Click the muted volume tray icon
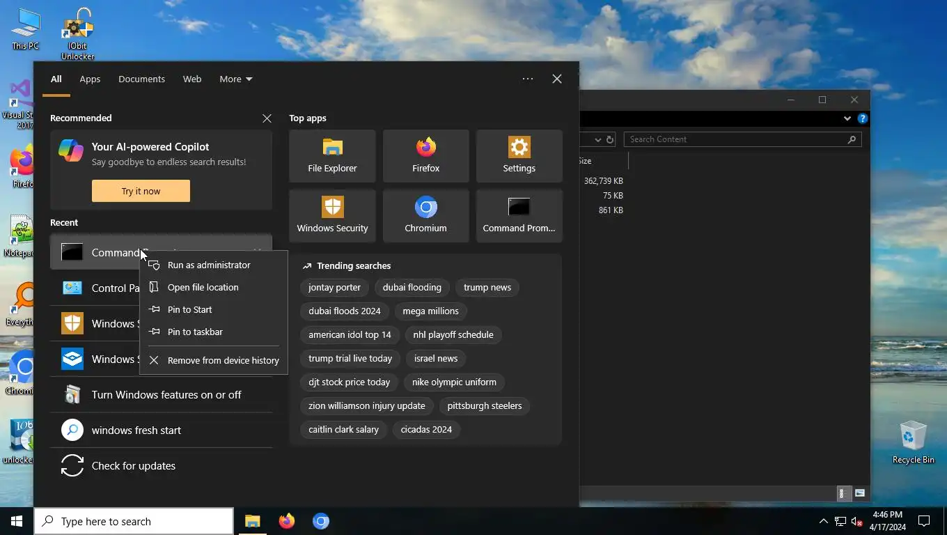The image size is (947, 535). coord(857,521)
